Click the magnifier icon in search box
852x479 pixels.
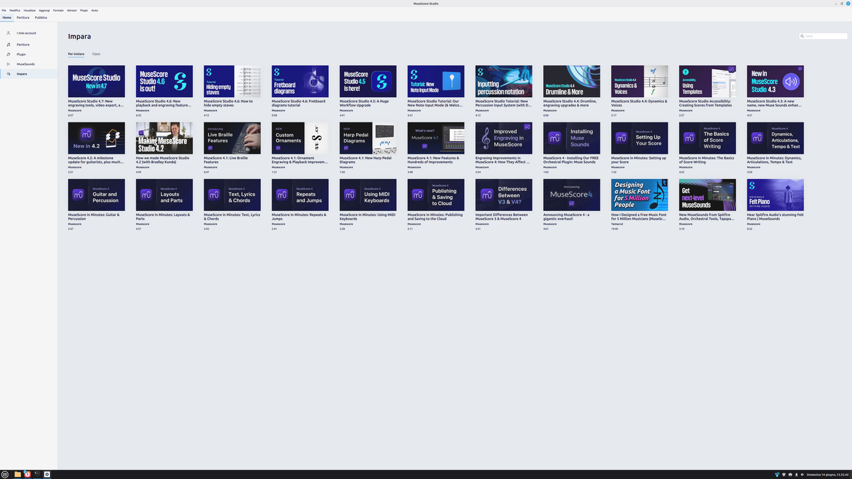[x=803, y=36]
